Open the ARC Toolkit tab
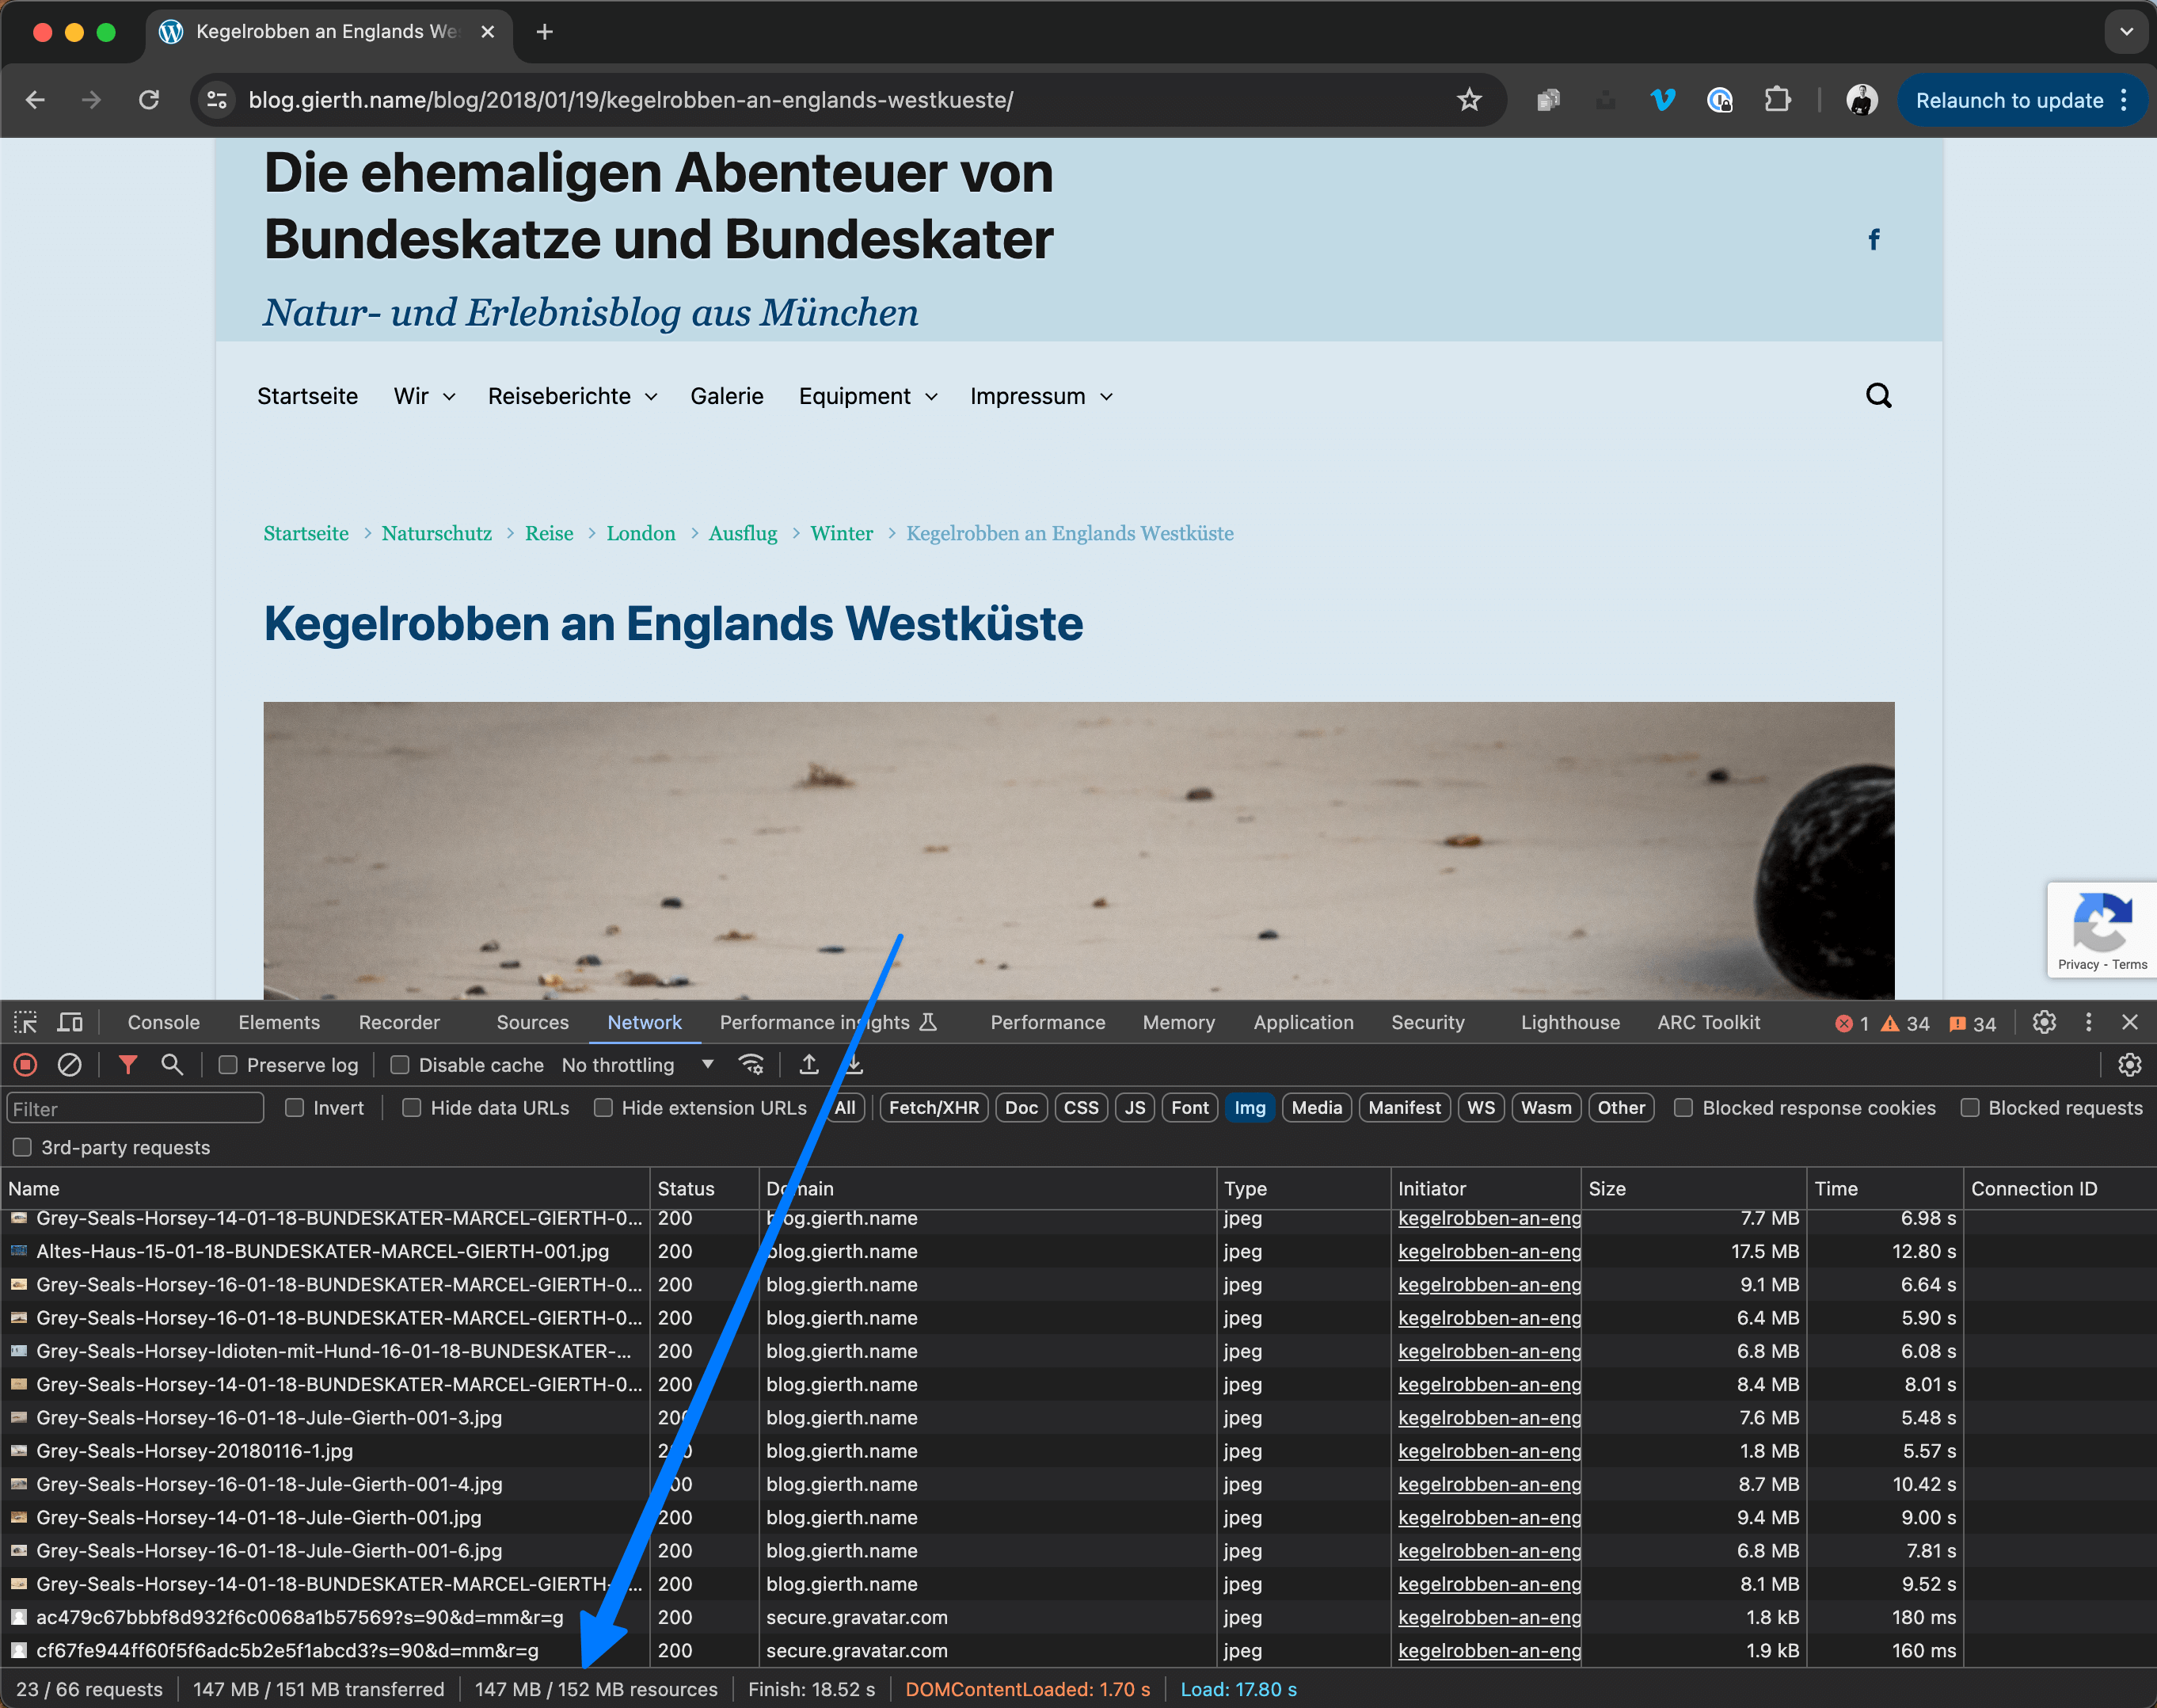The width and height of the screenshot is (2157, 1708). click(1708, 1023)
